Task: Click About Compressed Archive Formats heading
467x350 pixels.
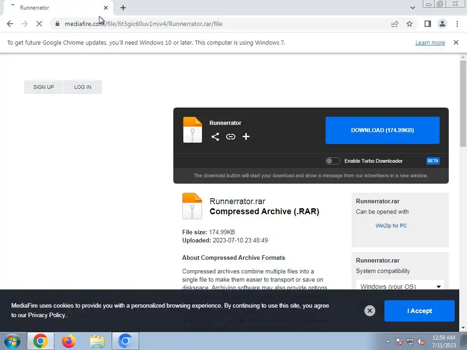Action: (x=233, y=258)
